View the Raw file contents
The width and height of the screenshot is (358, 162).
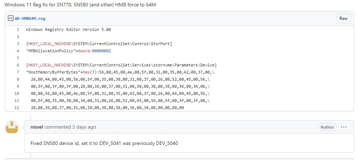point(343,18)
